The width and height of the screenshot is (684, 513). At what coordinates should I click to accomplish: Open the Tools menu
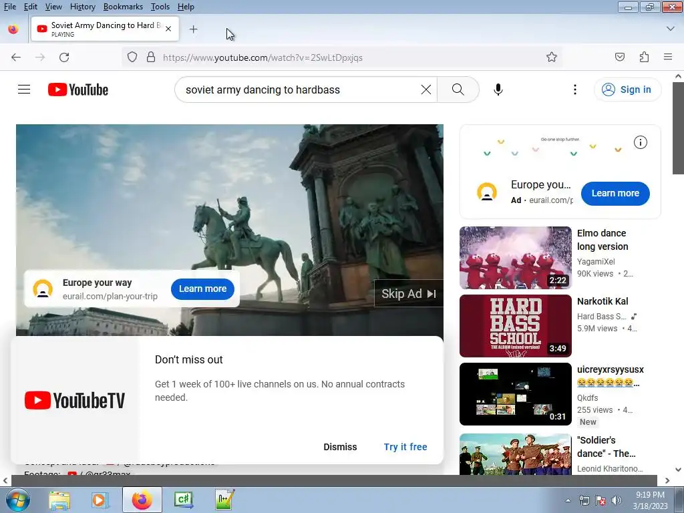pos(160,7)
